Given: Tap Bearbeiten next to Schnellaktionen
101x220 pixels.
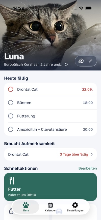Looking at the screenshot, I should coord(88,168).
